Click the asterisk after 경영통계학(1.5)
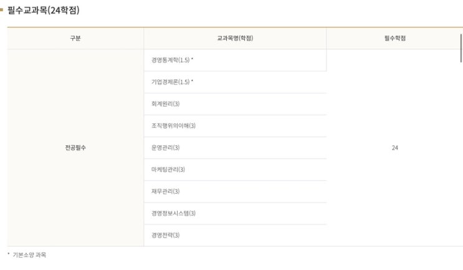 [x=193, y=60]
